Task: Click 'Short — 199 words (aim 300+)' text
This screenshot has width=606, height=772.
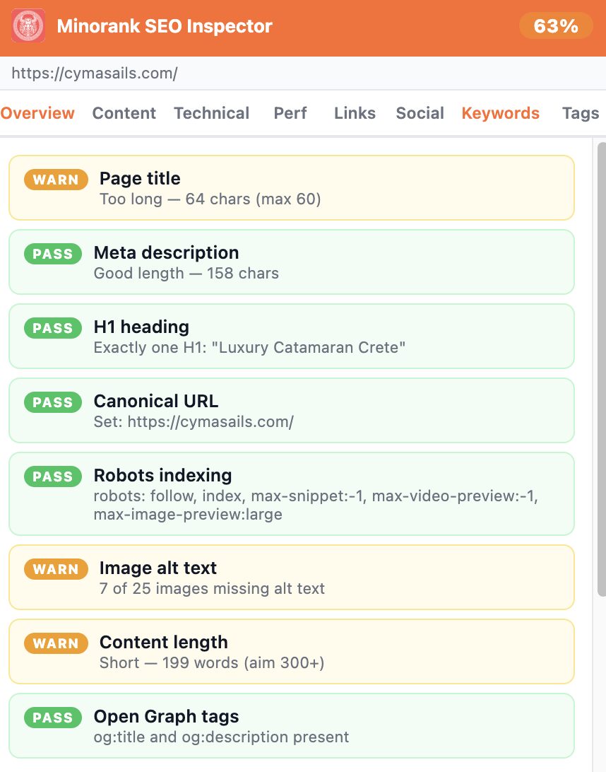Action: click(212, 663)
